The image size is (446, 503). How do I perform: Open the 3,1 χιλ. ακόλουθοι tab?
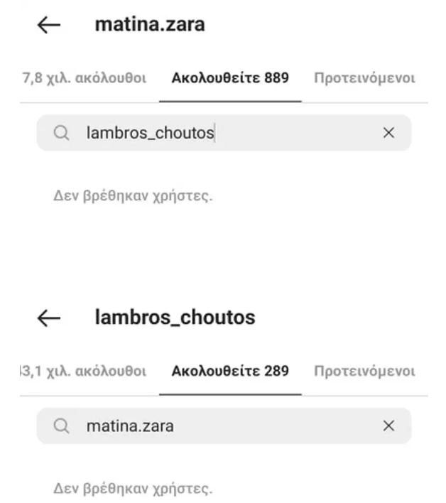[x=83, y=371]
